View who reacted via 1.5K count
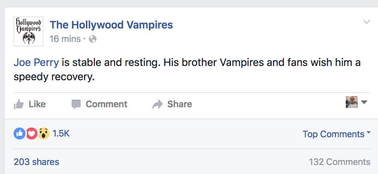 click(x=61, y=133)
